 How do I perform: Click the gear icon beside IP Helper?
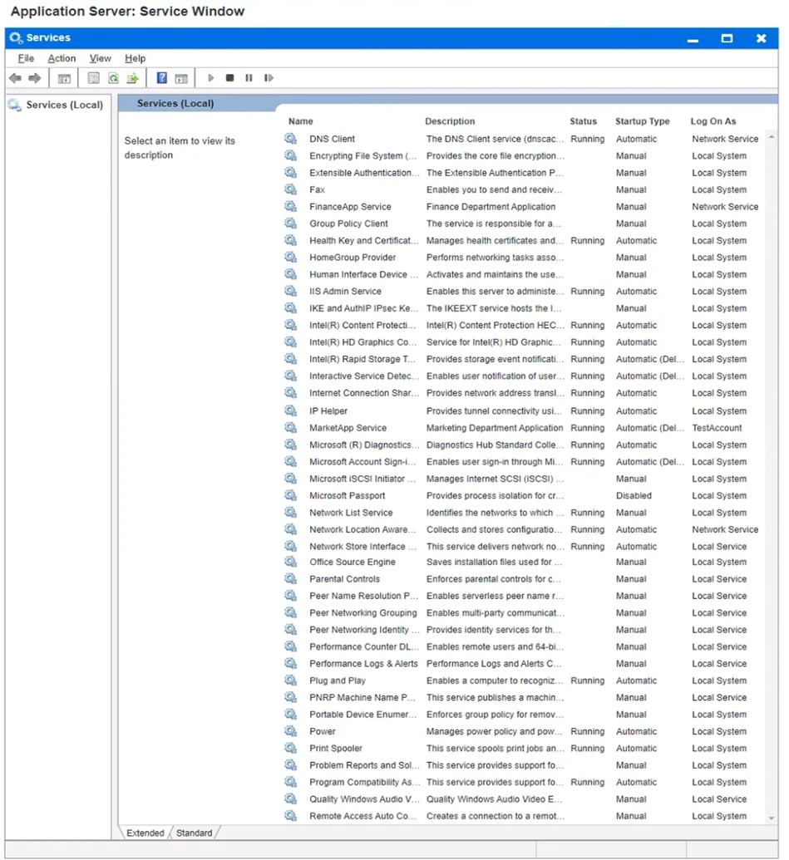coord(290,410)
